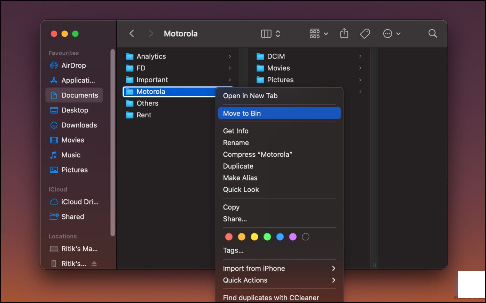Viewport: 486px width, 303px height.
Task: Expand the DCIM folder chevron
Action: point(360,56)
